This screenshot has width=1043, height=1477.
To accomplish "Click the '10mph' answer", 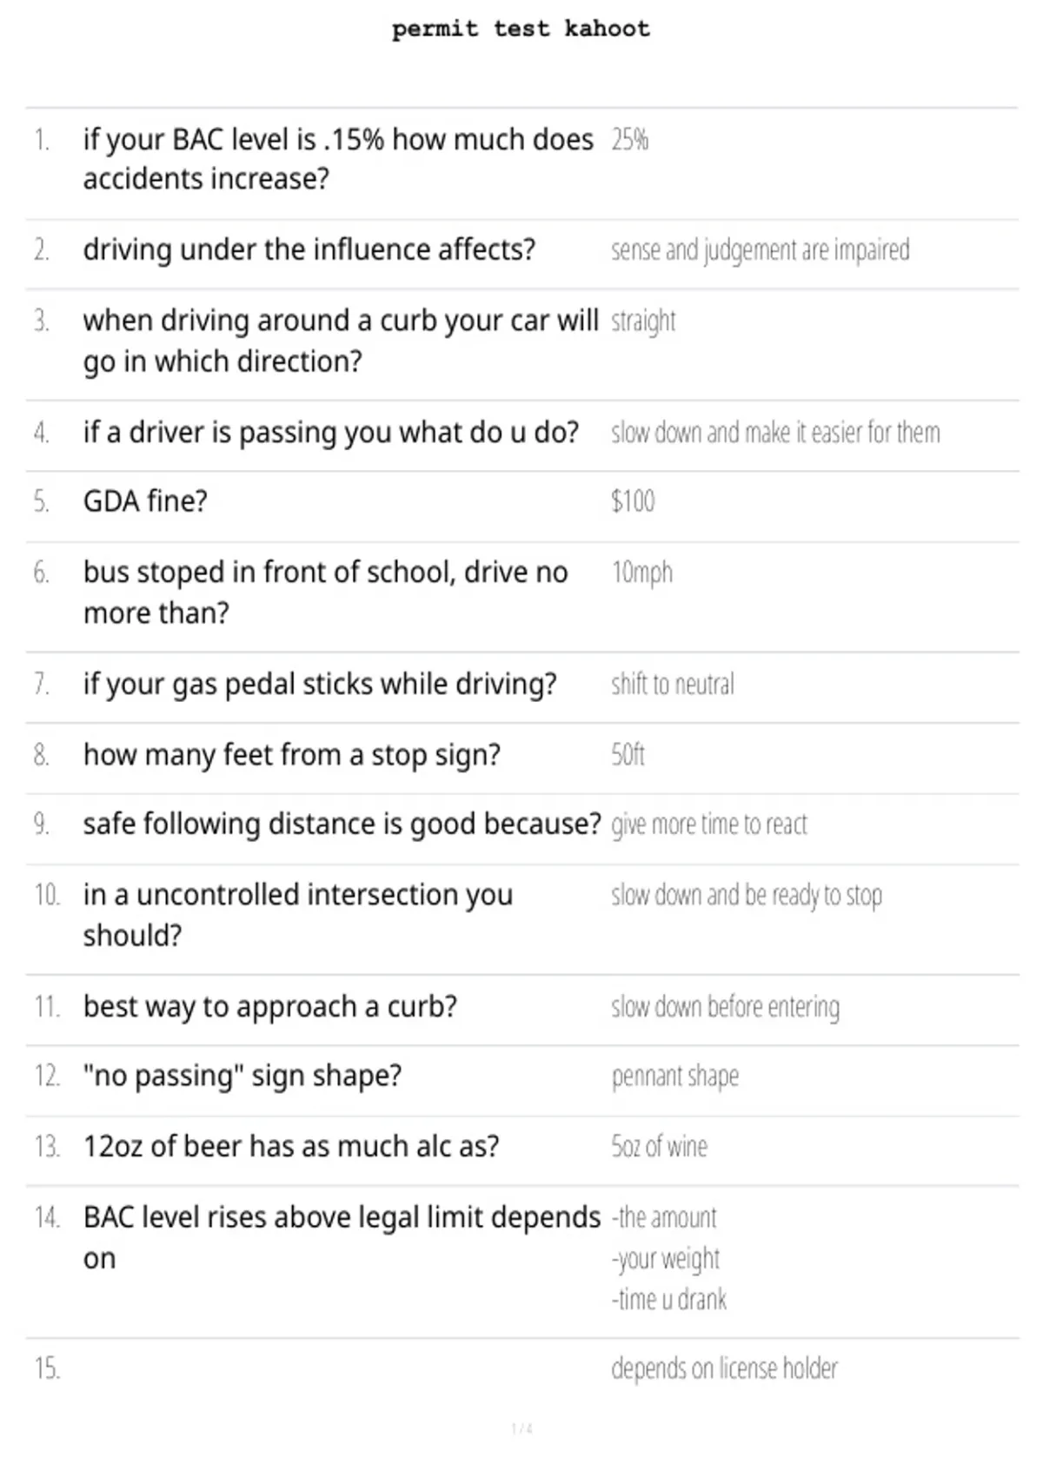I will pyautogui.click(x=641, y=573).
